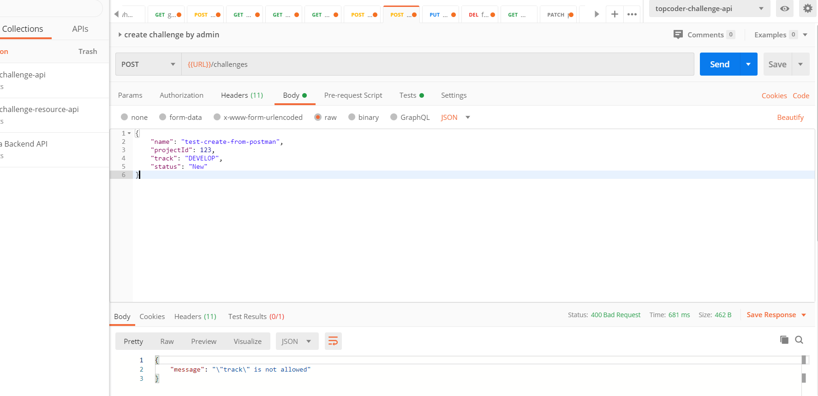Open response format JSON dropdown
The height and width of the screenshot is (396, 818).
[x=297, y=341]
